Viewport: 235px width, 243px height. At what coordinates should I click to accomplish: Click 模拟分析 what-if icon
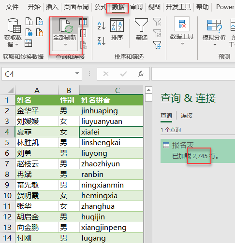pyautogui.click(x=214, y=26)
